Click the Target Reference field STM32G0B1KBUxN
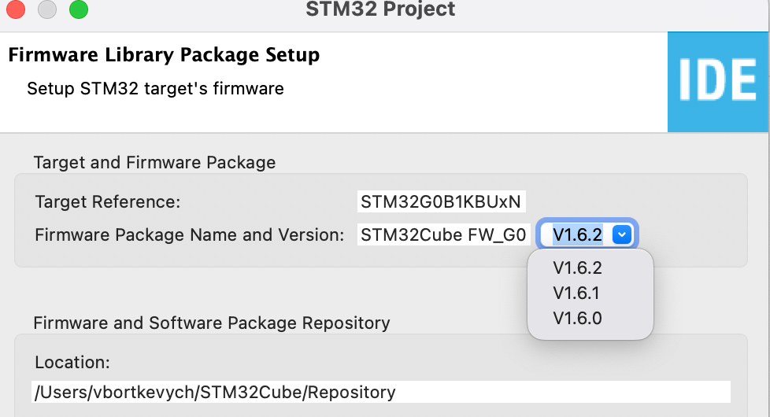The image size is (770, 417). 441,201
